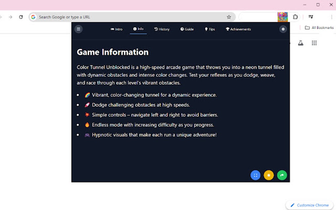The image size is (336, 210).
Task: Open the Extensions puzzle-piece icon
Action: click(x=295, y=17)
